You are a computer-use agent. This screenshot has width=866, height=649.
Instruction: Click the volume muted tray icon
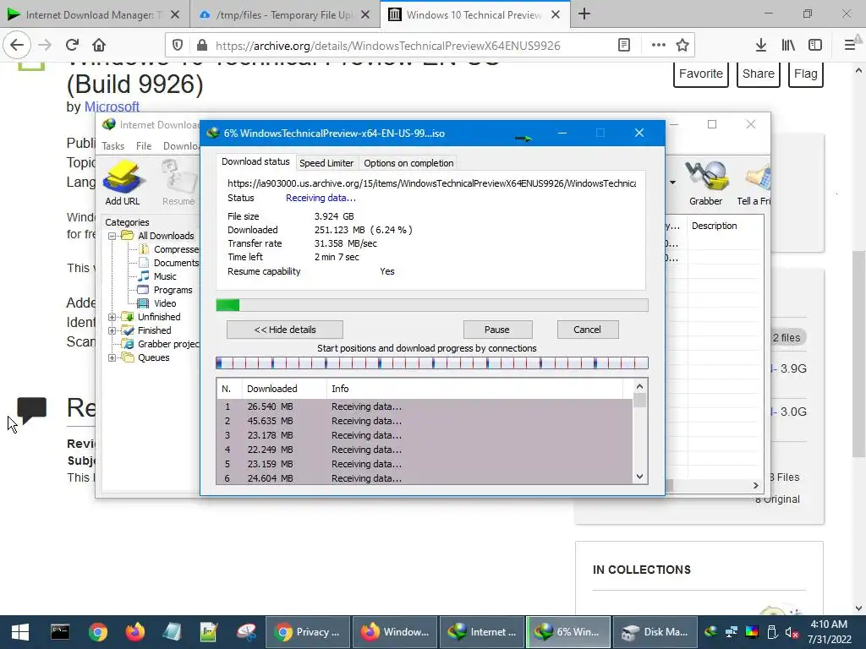(792, 632)
